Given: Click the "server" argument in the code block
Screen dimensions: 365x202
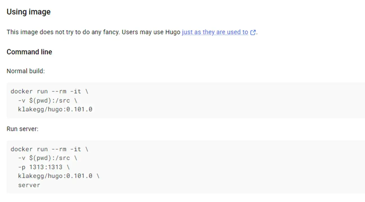Looking at the screenshot, I should [29, 185].
